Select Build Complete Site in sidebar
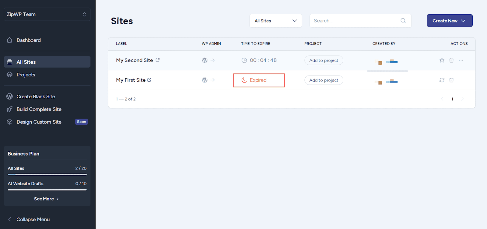 [x=39, y=109]
